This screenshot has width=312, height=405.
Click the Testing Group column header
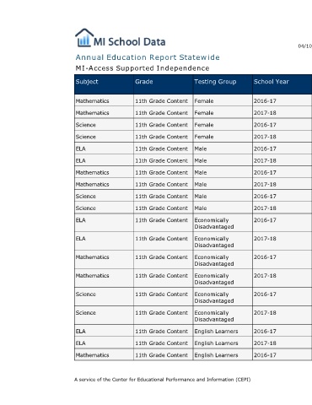pyautogui.click(x=215, y=82)
